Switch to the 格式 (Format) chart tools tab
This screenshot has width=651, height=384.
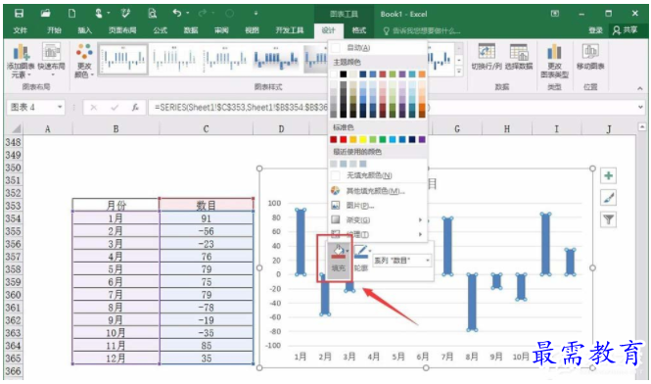359,30
